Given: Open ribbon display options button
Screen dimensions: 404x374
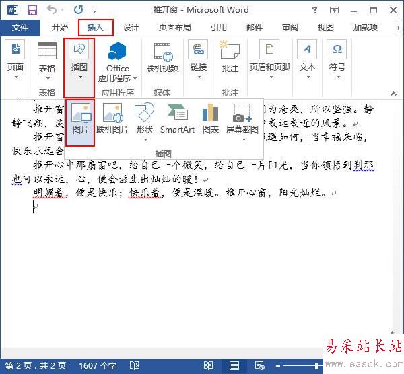Looking at the screenshot, I should (x=334, y=10).
